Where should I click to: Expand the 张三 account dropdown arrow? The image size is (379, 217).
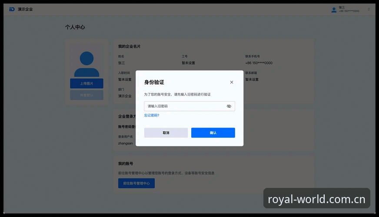(x=369, y=9)
